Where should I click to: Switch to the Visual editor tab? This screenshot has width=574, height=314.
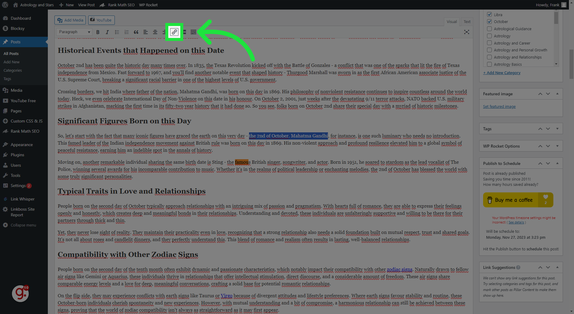(452, 22)
